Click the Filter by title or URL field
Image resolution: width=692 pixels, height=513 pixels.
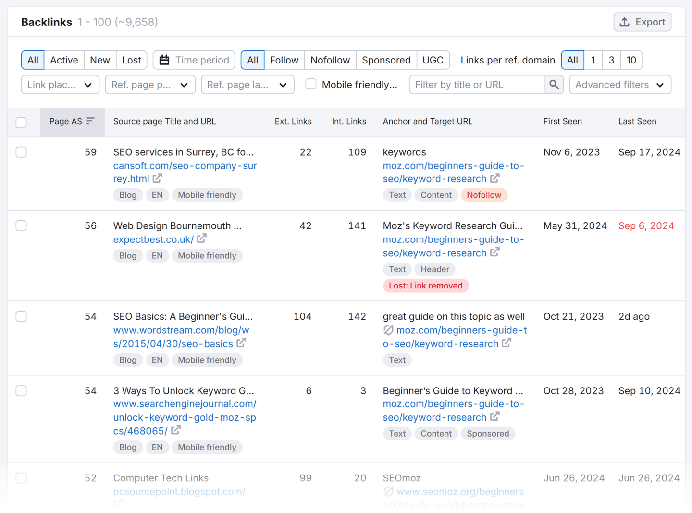[477, 85]
